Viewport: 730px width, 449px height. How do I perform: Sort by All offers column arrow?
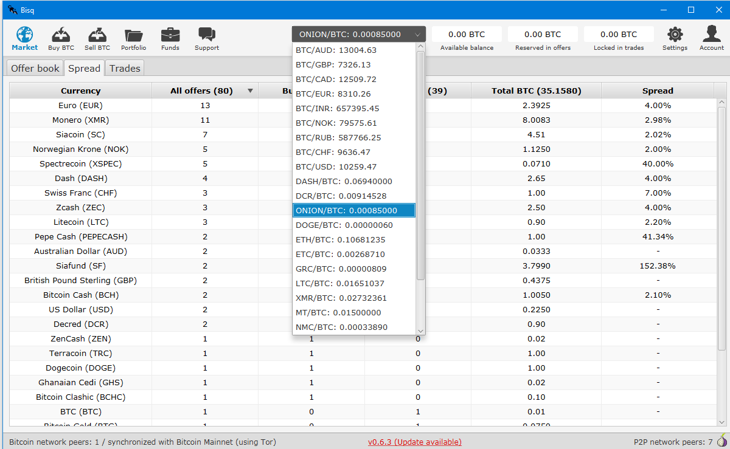click(x=250, y=91)
